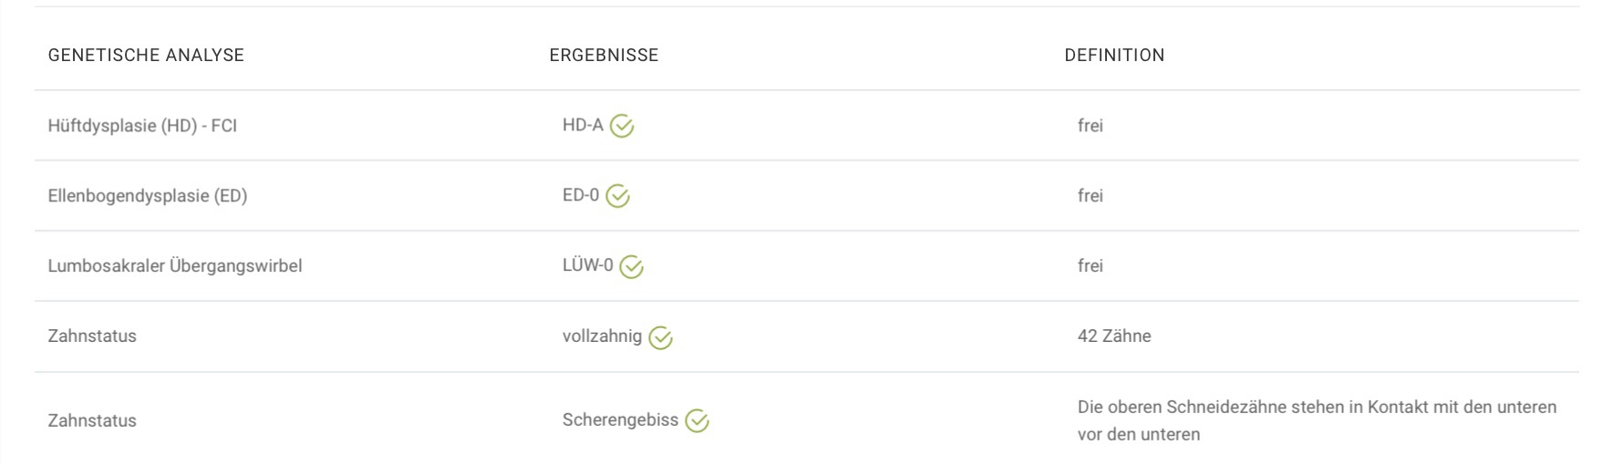Viewport: 1602px width, 465px height.
Task: Click the Ellenbogendysplasie (ED) row label
Action: [x=148, y=196]
